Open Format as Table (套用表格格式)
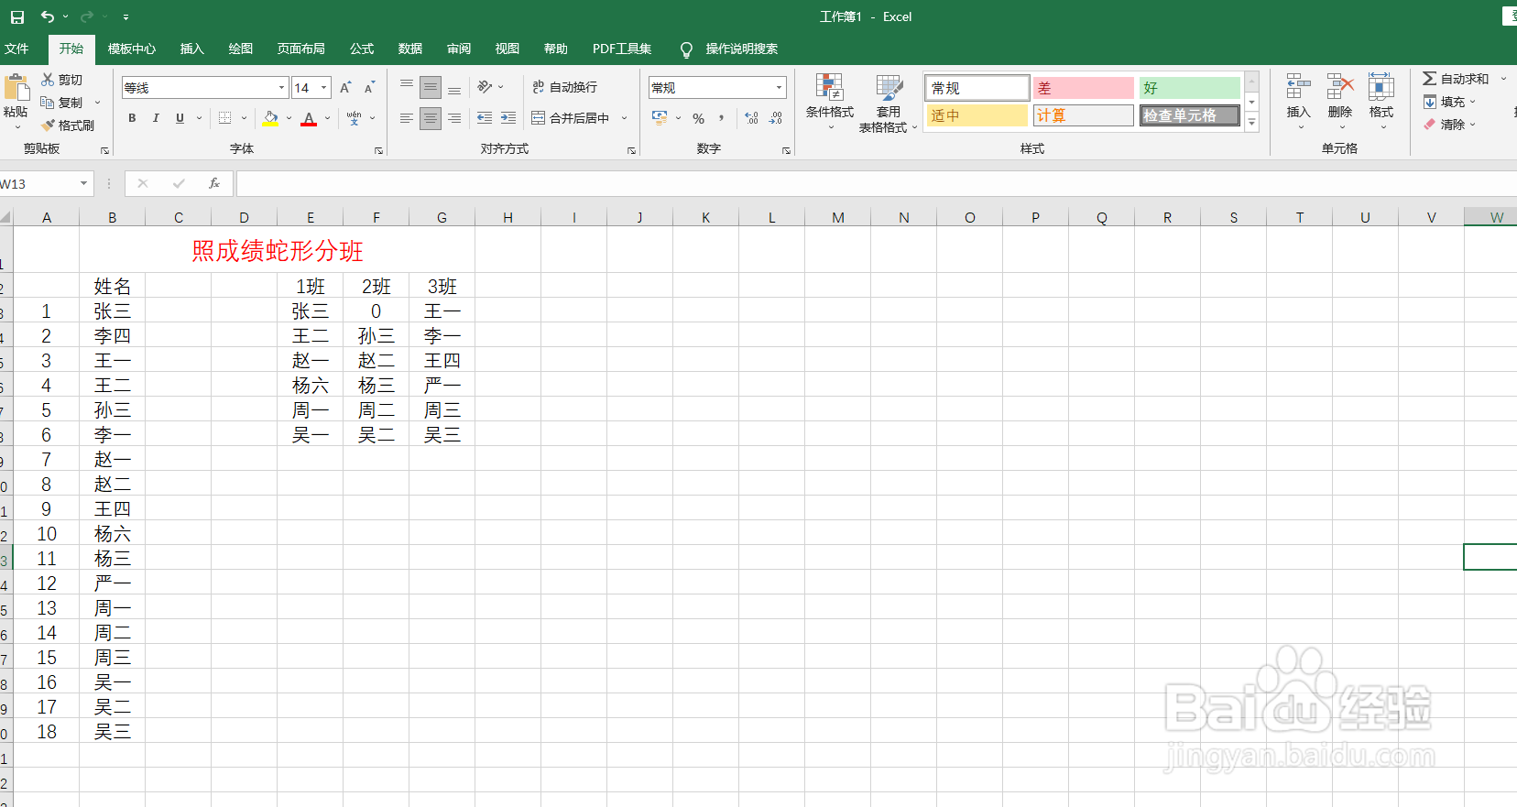 tap(888, 103)
